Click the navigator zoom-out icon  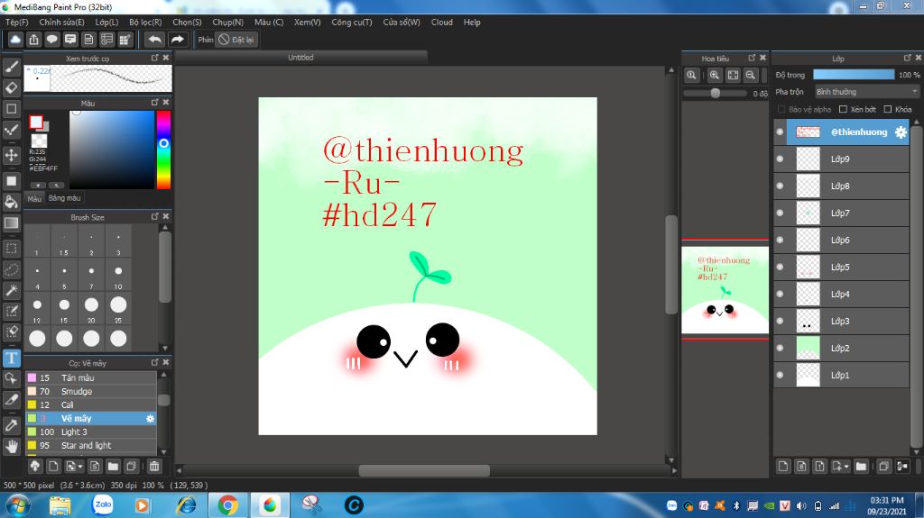click(x=750, y=75)
